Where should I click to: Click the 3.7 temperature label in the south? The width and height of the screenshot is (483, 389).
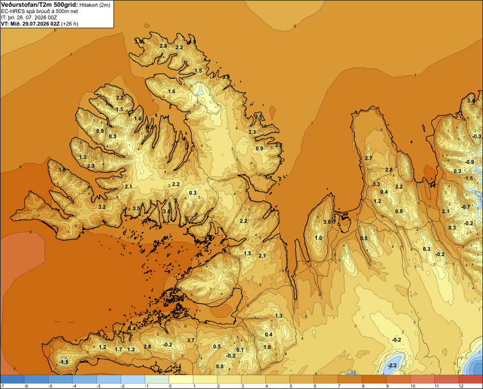pos(191,340)
